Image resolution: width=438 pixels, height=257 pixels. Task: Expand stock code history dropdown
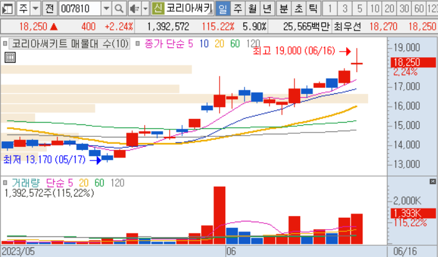tap(106, 8)
